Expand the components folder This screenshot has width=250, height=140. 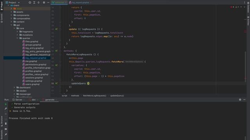pos(11,15)
